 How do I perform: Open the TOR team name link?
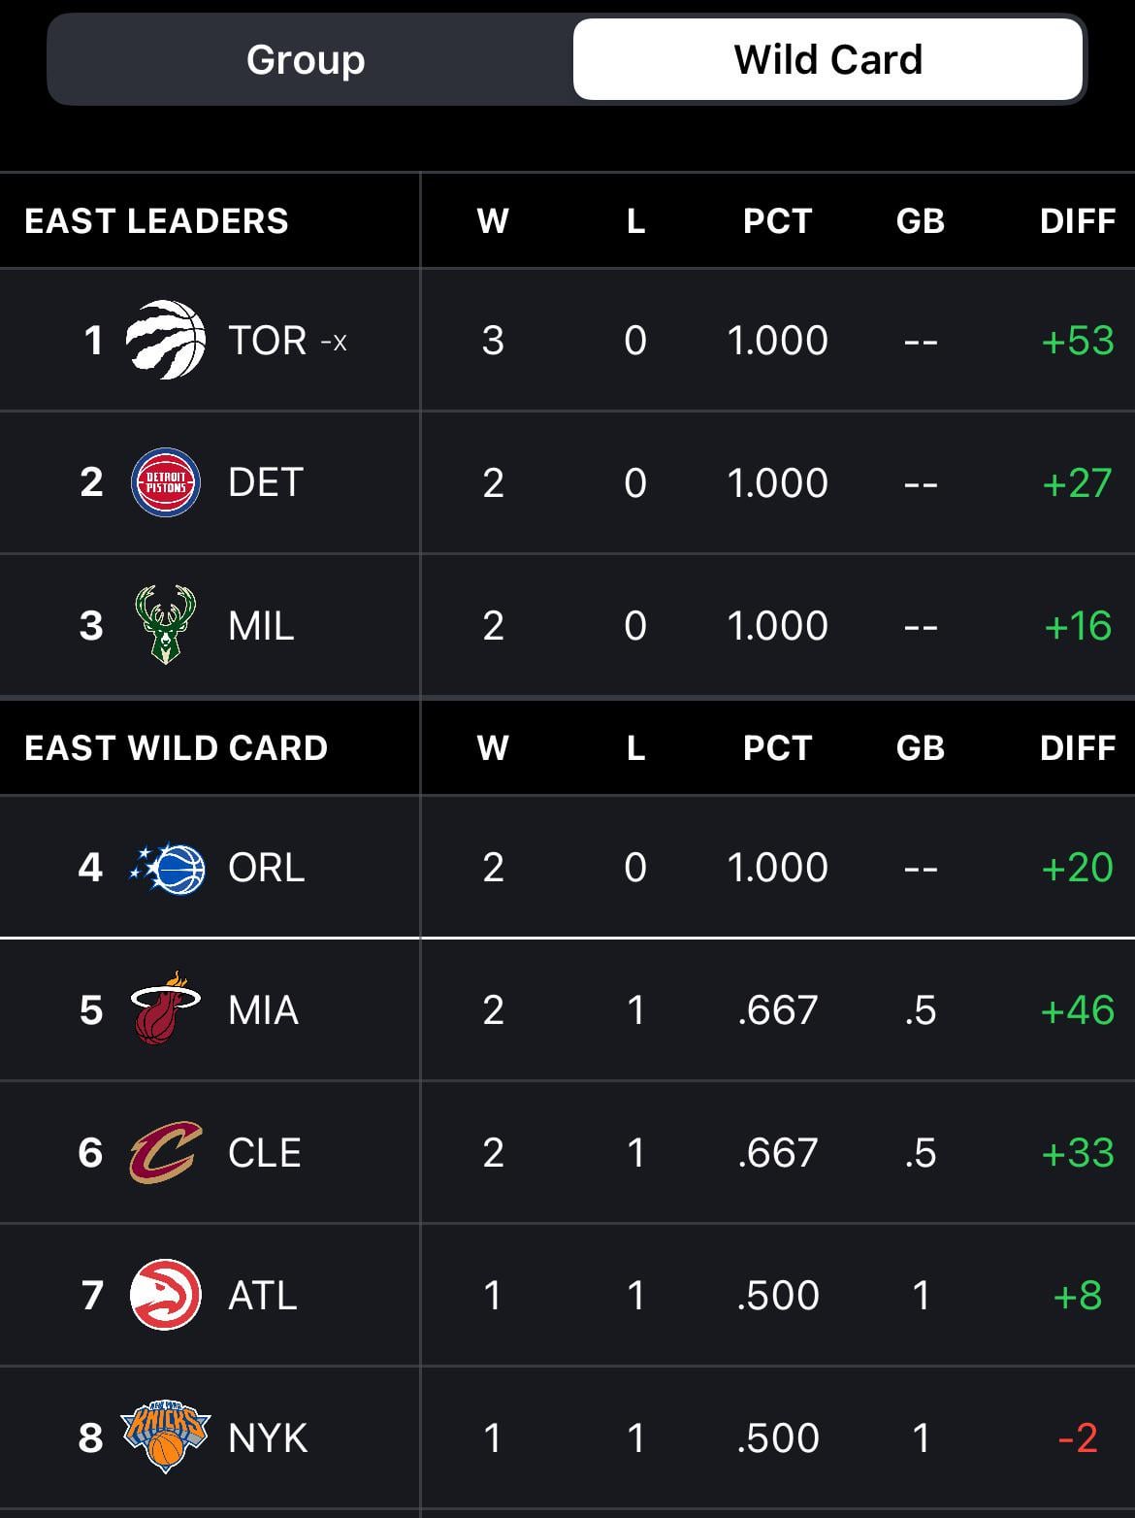coord(268,341)
